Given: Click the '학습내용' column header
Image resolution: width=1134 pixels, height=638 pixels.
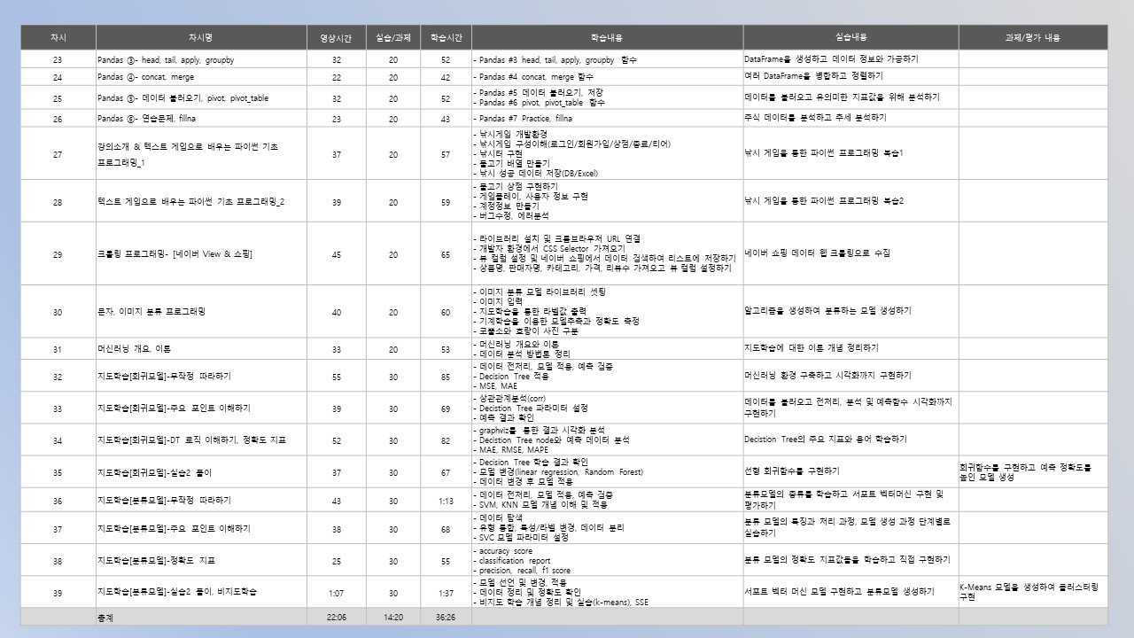Looking at the screenshot, I should (606, 38).
